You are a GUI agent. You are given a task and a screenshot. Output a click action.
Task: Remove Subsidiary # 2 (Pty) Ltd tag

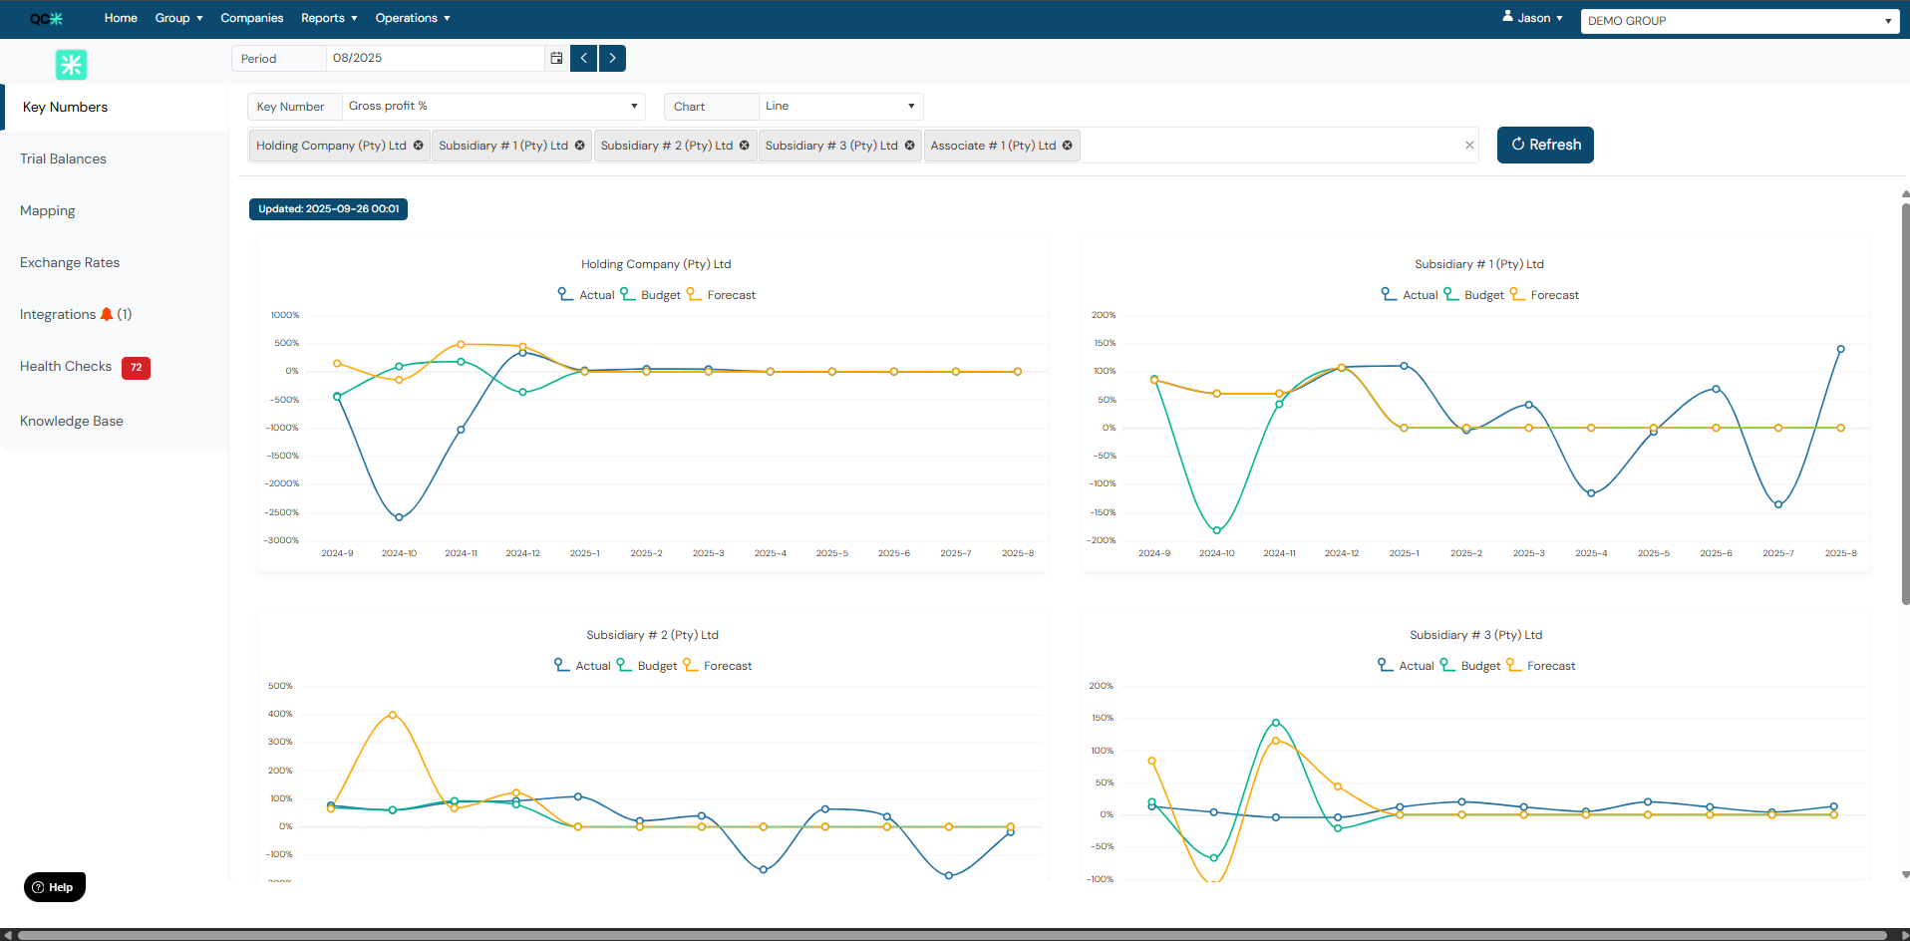click(x=745, y=146)
